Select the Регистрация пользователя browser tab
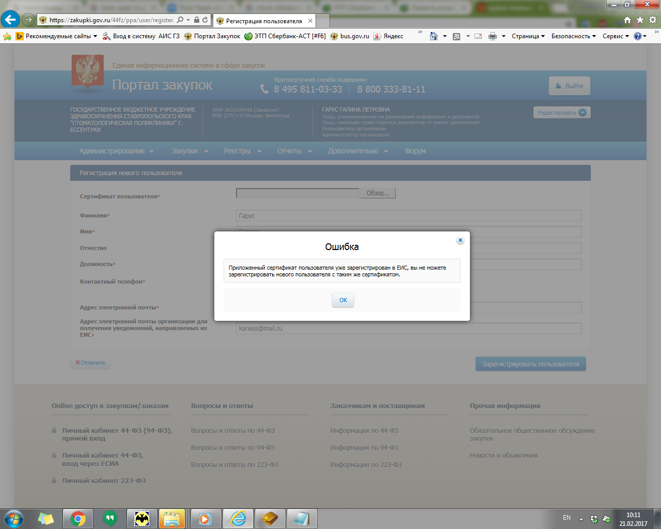Viewport: 661px width, 529px height. [x=263, y=21]
